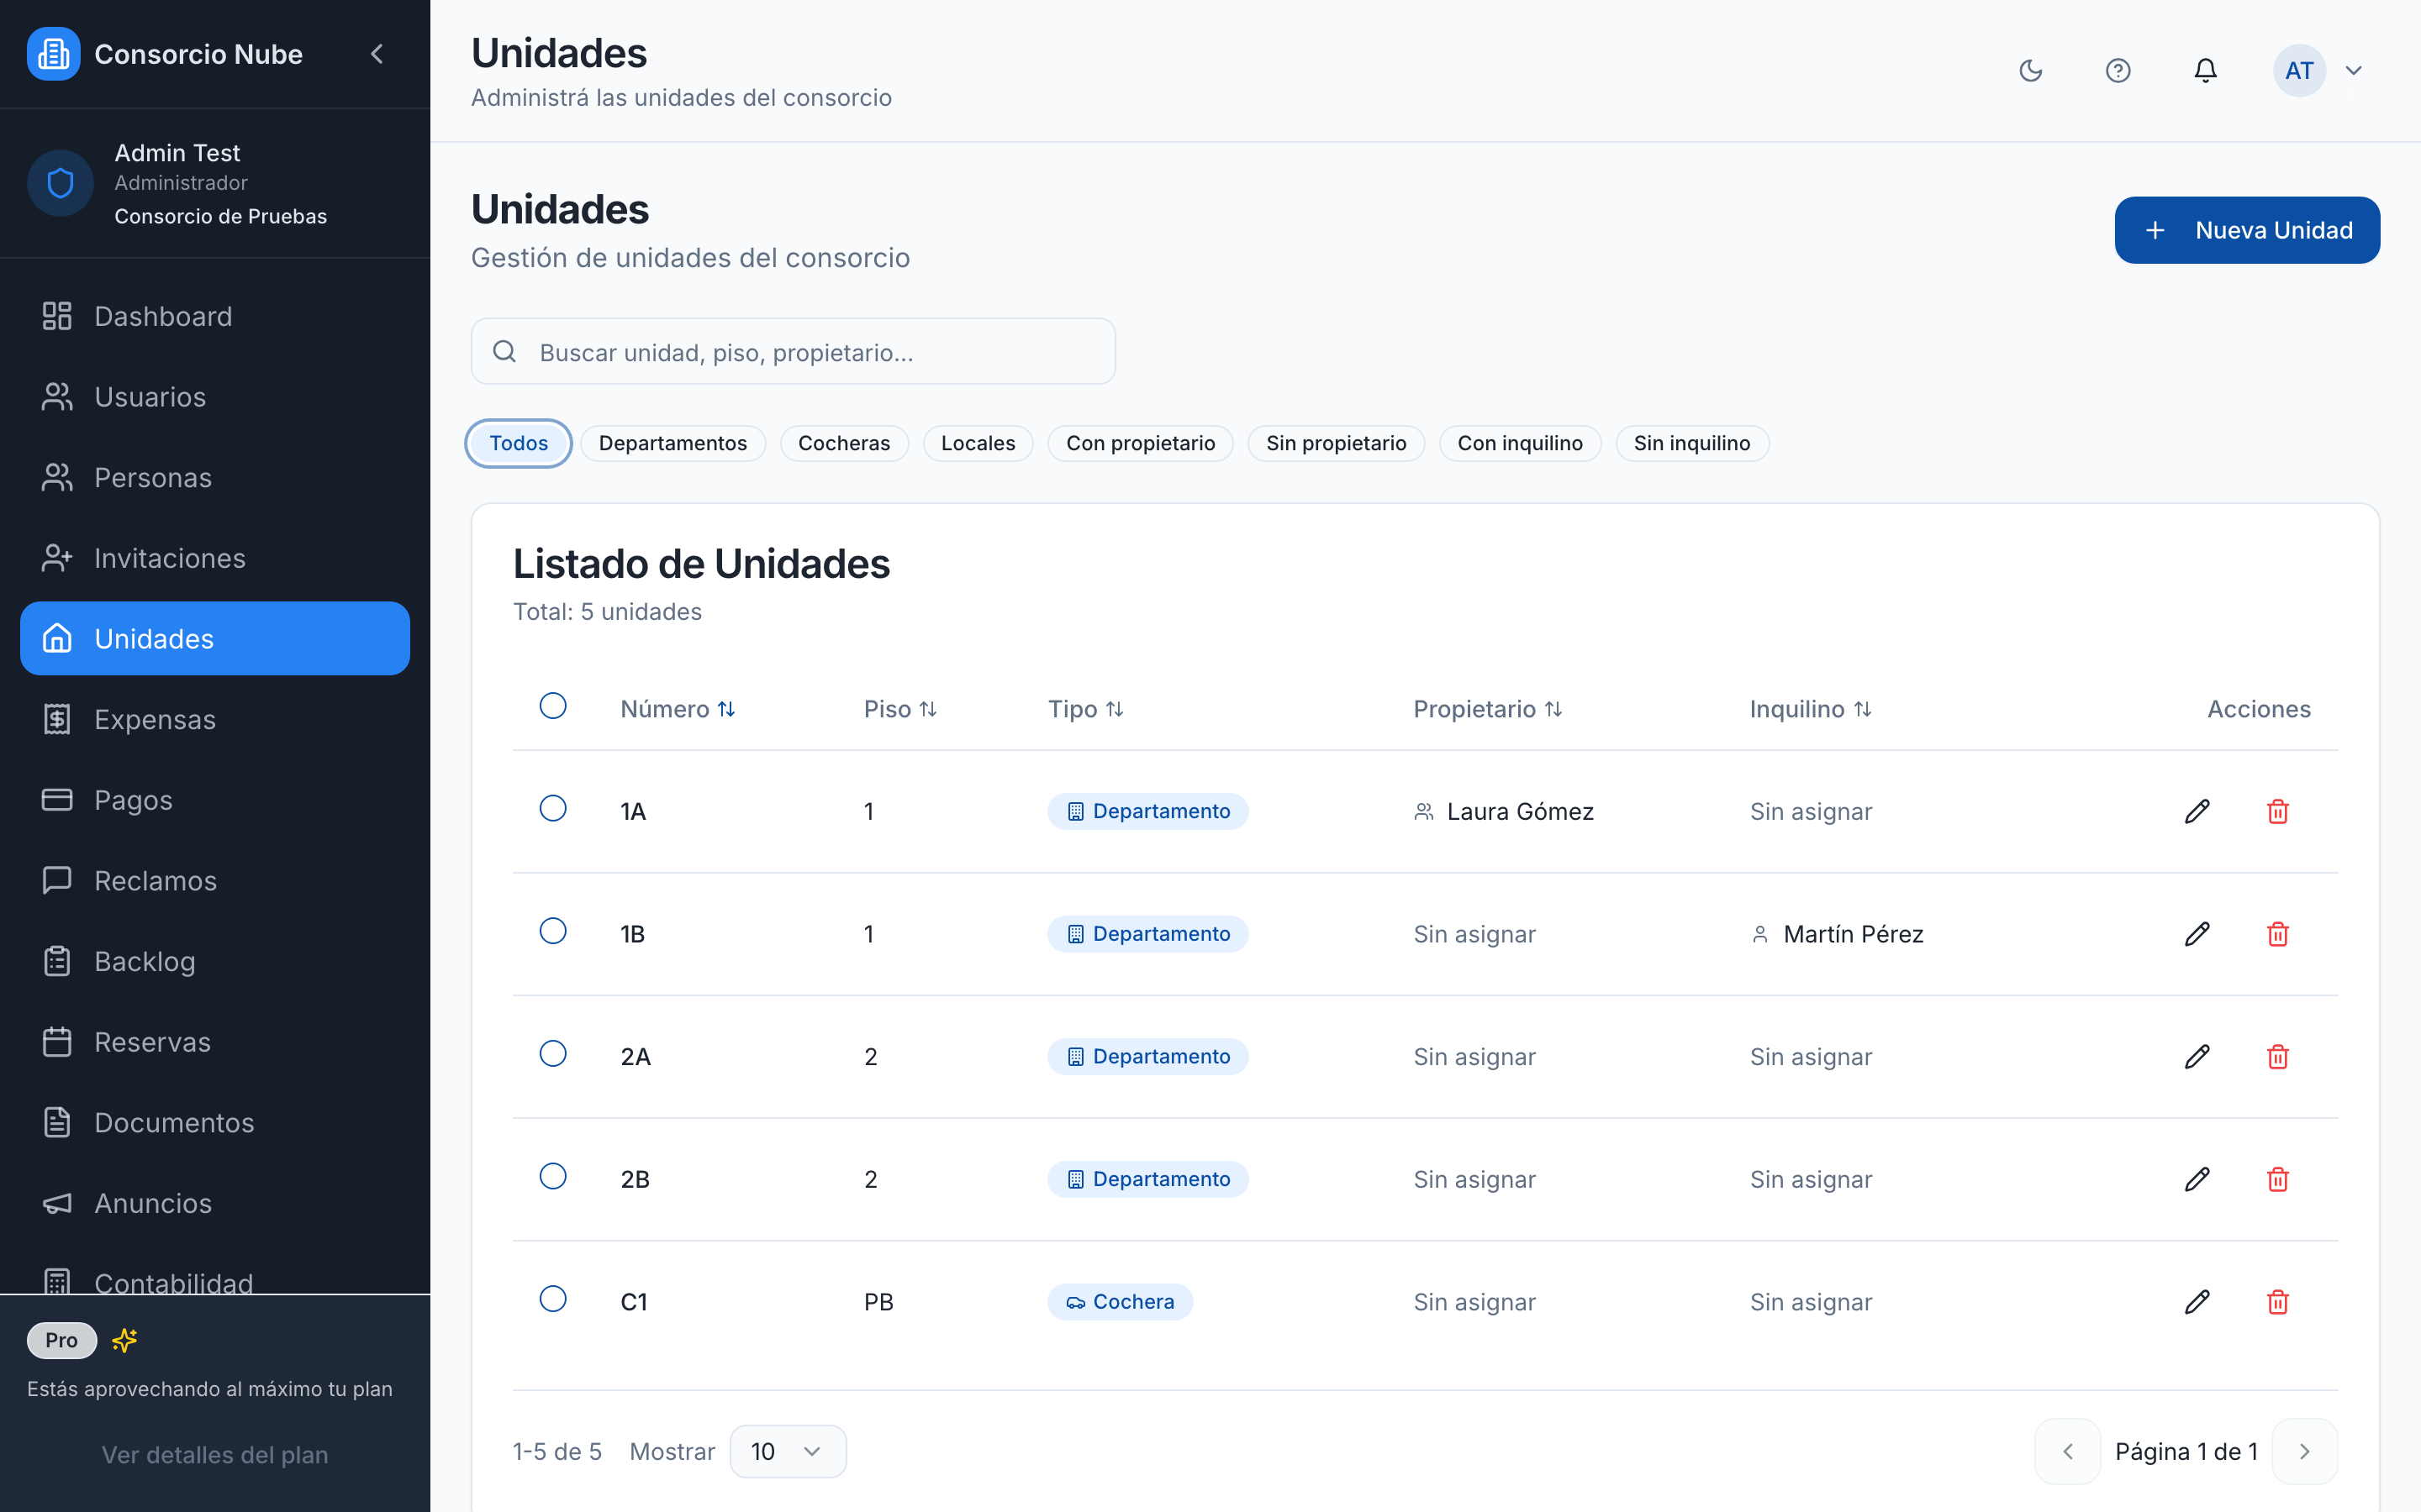Delete unit 2B with trash icon

pyautogui.click(x=2277, y=1179)
